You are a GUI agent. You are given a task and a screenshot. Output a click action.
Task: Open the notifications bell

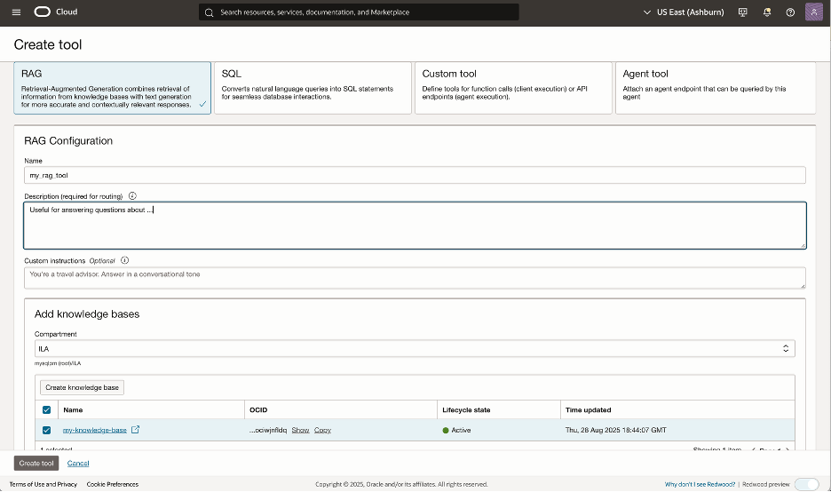[767, 12]
